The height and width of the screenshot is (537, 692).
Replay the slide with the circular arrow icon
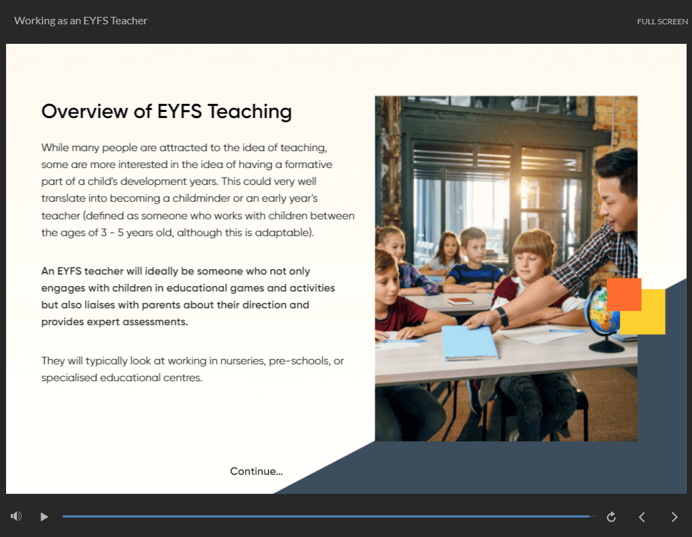611,517
